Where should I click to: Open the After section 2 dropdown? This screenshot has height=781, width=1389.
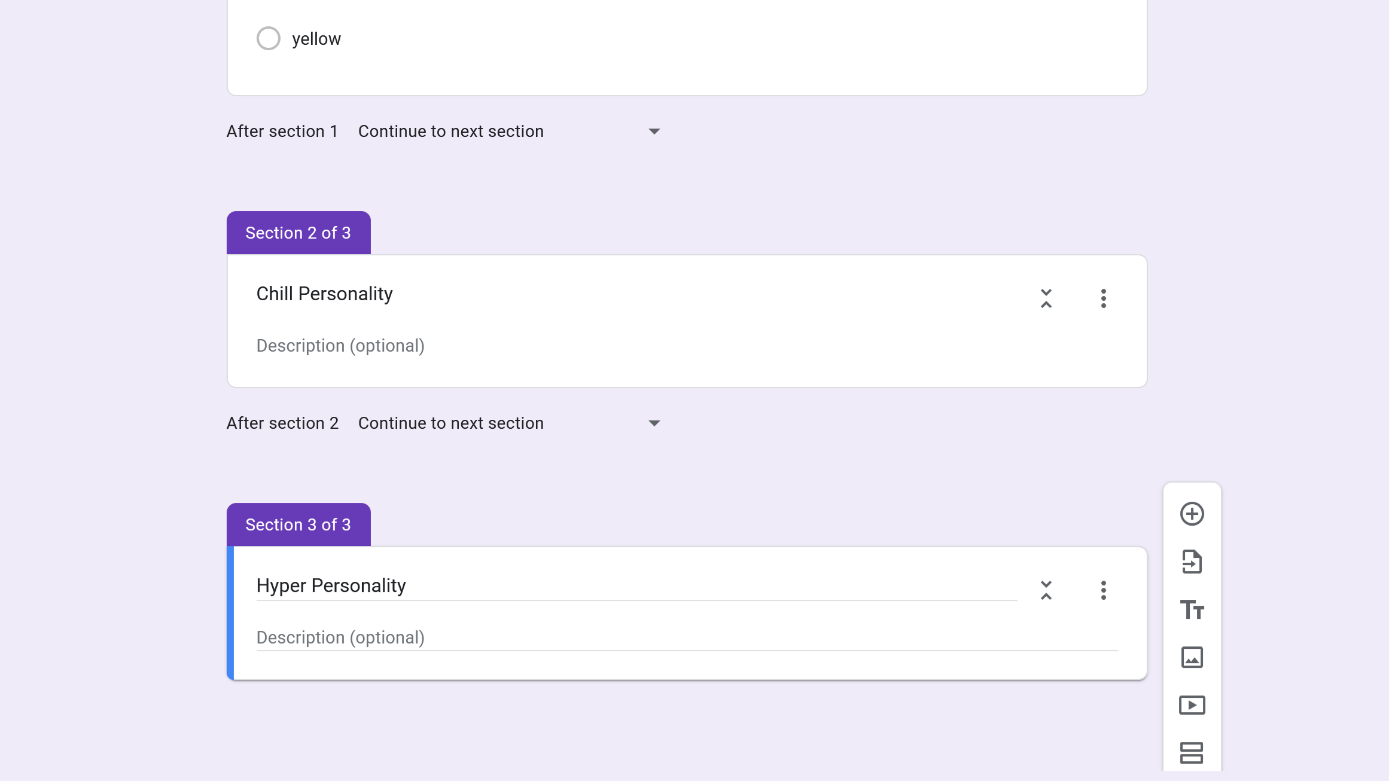tap(508, 423)
